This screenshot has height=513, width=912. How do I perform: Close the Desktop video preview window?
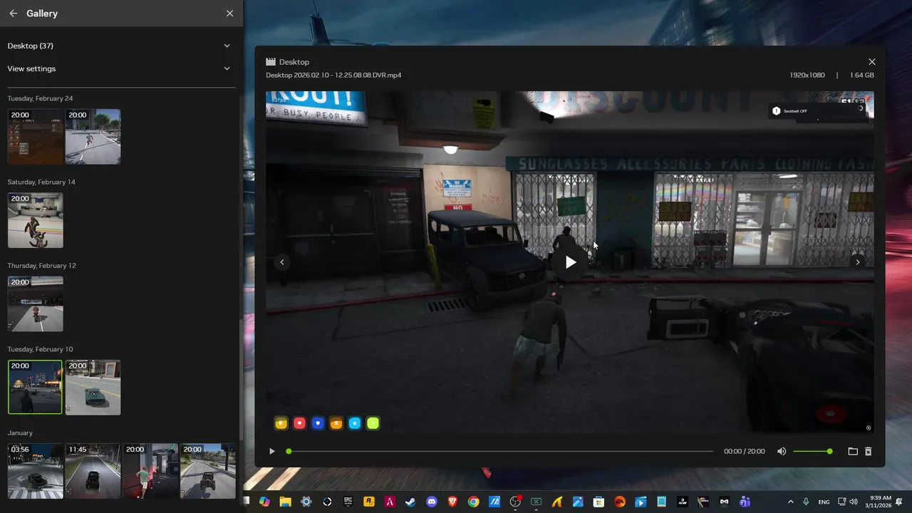coord(871,62)
